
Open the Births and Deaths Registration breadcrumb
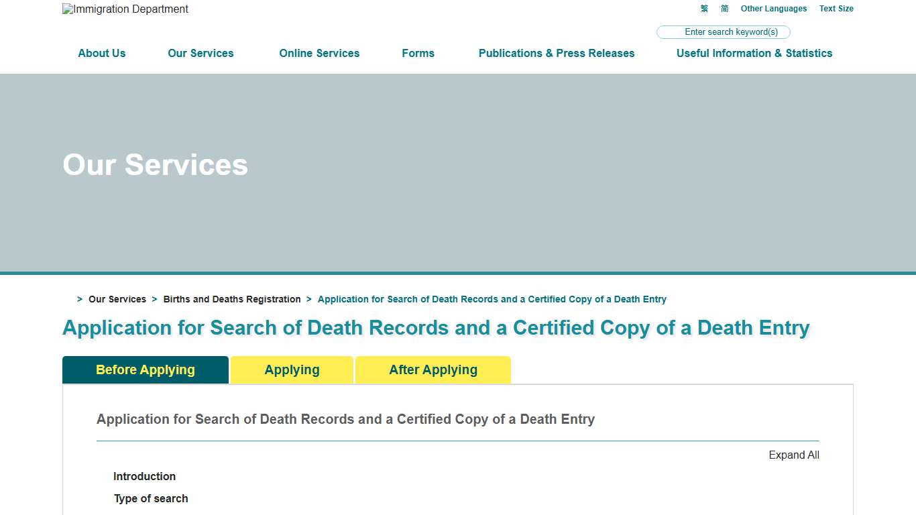tap(232, 299)
